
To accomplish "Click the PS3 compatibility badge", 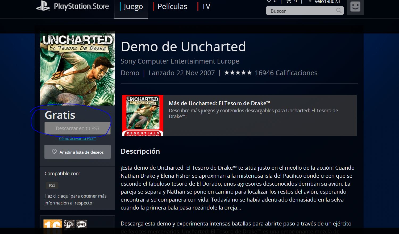I will pos(52,185).
